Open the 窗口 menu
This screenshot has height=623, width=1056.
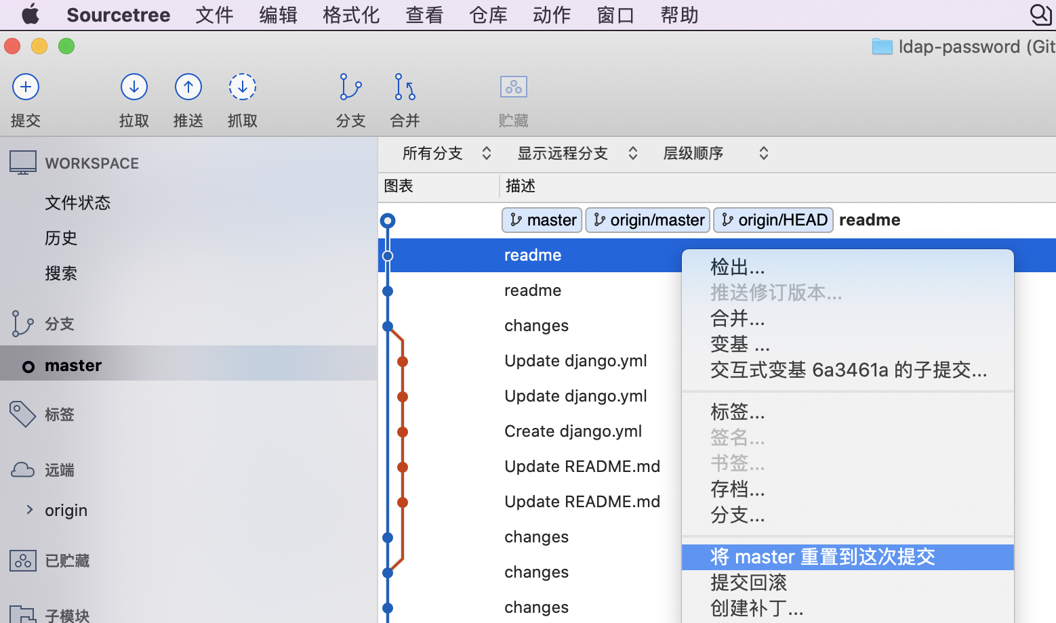click(x=615, y=15)
